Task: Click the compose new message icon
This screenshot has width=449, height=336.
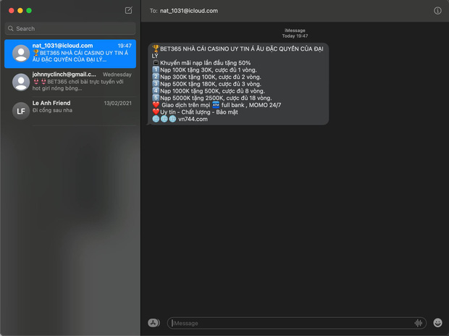Action: tap(128, 11)
